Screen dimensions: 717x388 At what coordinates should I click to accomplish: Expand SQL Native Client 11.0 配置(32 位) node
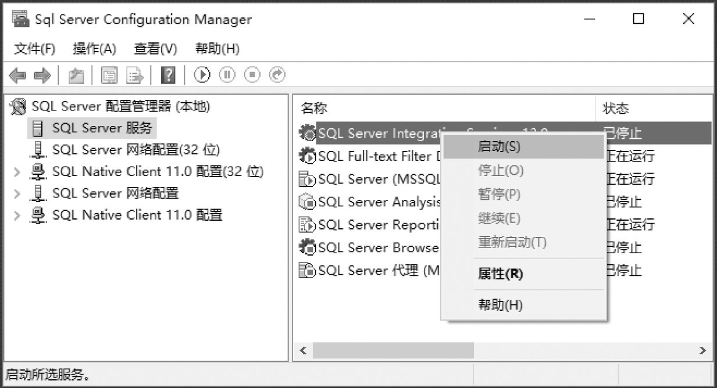pyautogui.click(x=17, y=172)
